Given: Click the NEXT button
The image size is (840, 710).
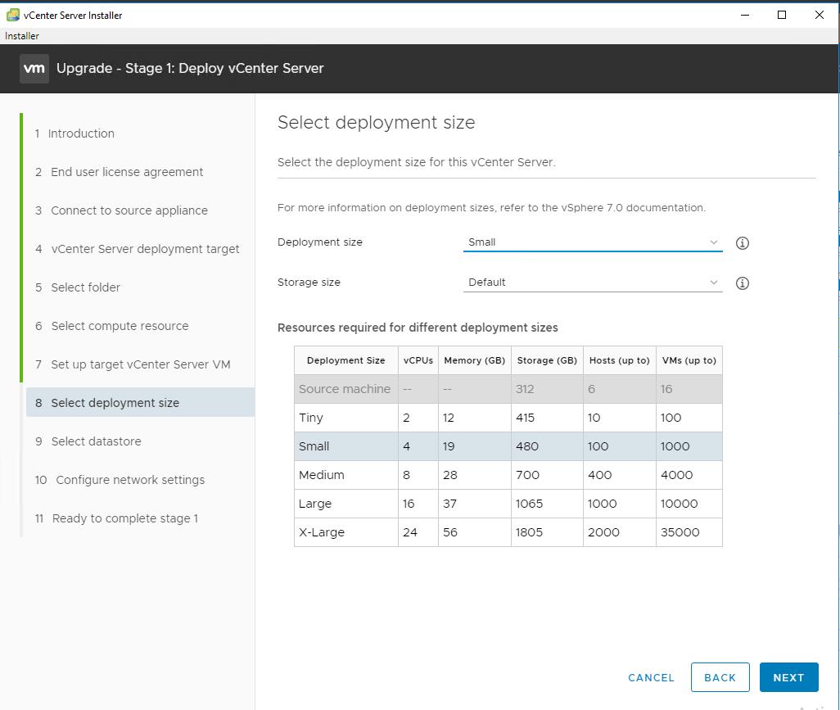Looking at the screenshot, I should pos(788,677).
